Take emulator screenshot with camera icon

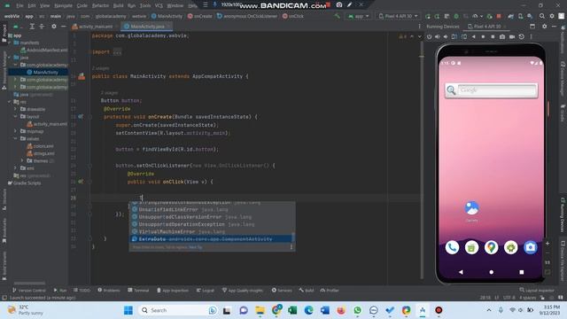(502, 36)
